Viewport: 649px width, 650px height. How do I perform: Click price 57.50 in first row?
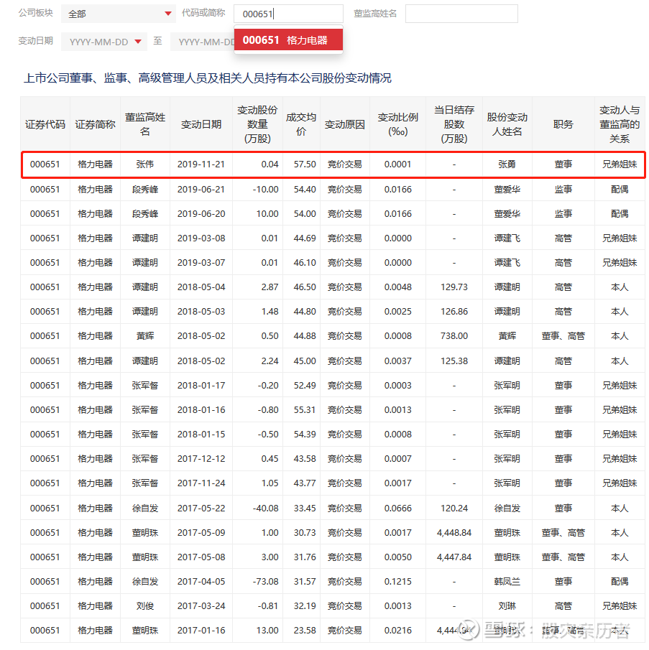tap(305, 164)
